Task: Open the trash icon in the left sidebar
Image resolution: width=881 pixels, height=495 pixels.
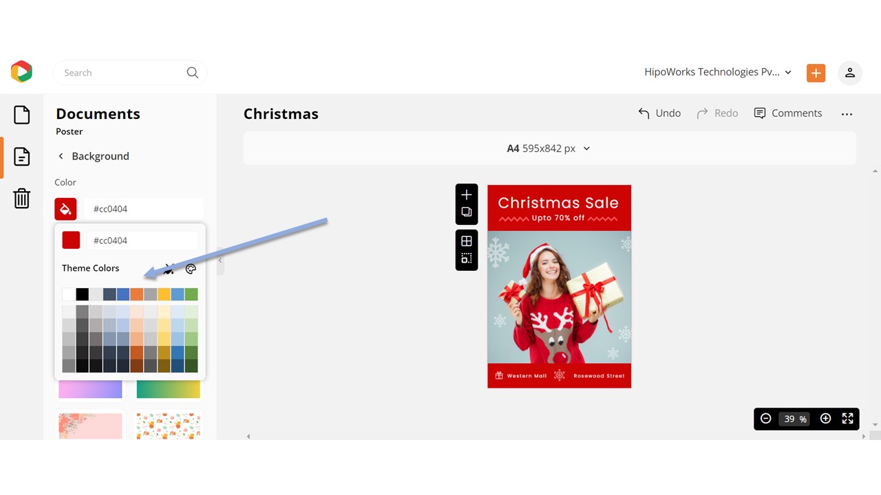Action: [21, 199]
